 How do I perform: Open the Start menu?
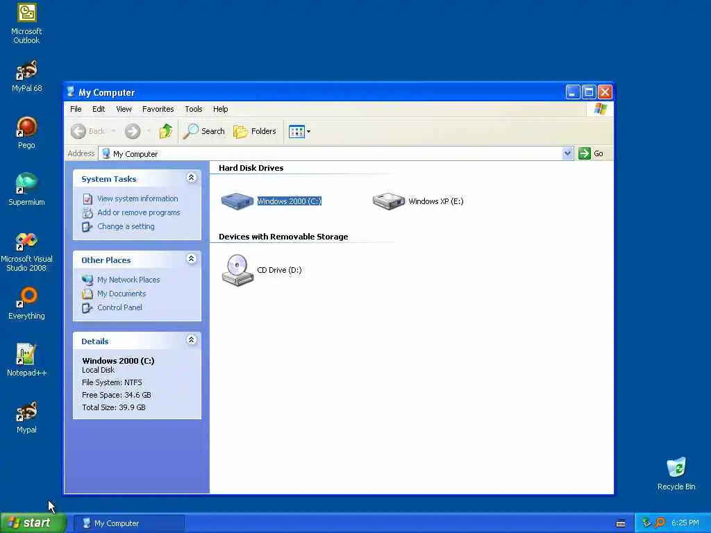coord(33,523)
